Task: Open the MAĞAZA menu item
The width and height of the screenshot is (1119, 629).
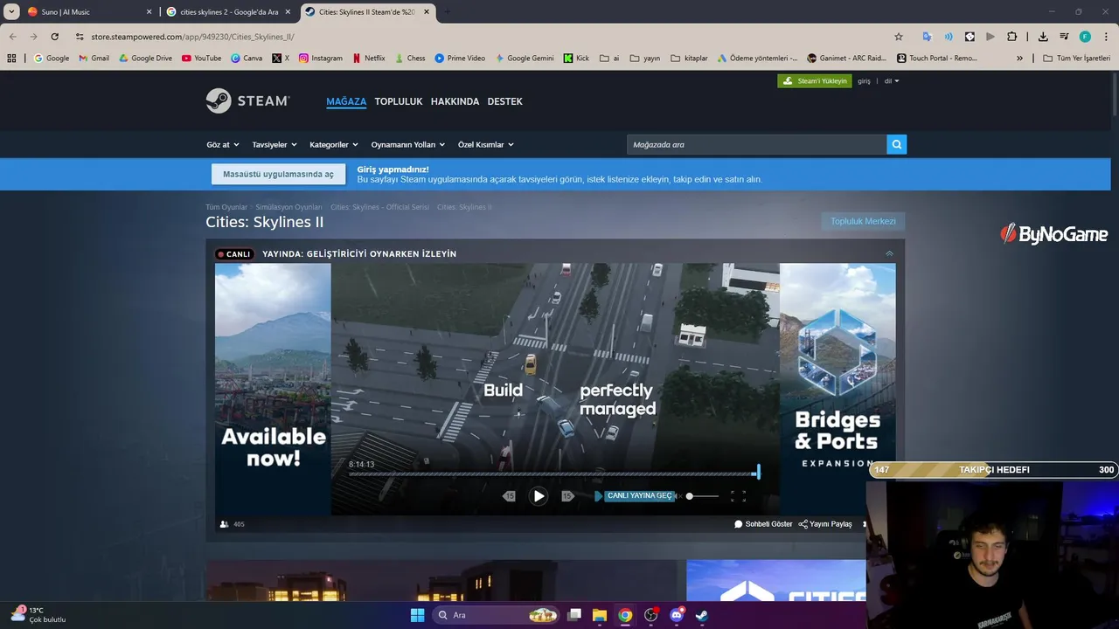Action: pyautogui.click(x=346, y=101)
